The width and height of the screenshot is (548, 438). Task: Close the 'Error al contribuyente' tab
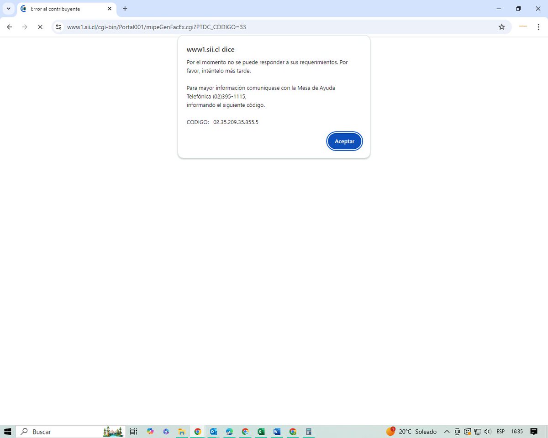(x=109, y=9)
